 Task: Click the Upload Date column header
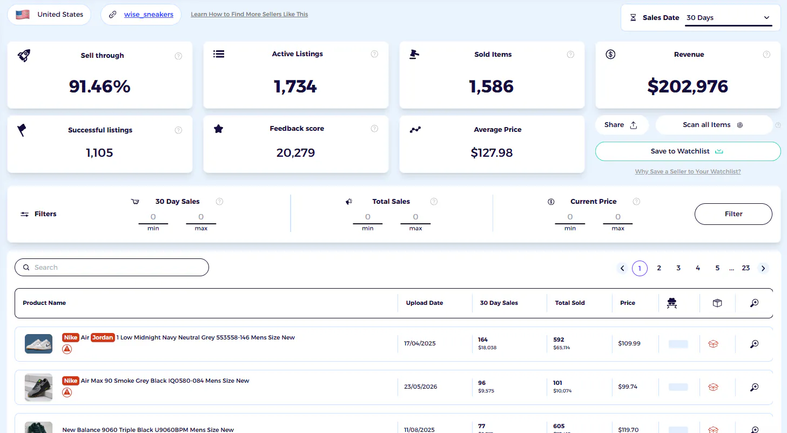(425, 303)
